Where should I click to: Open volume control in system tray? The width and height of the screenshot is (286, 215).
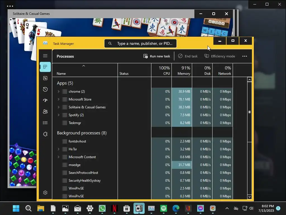pyautogui.click(x=251, y=208)
